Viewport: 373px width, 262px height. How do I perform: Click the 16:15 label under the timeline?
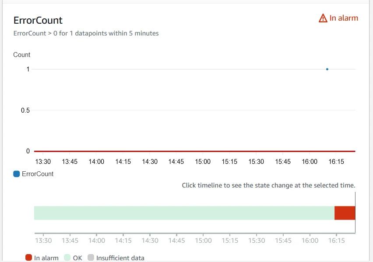coord(337,241)
